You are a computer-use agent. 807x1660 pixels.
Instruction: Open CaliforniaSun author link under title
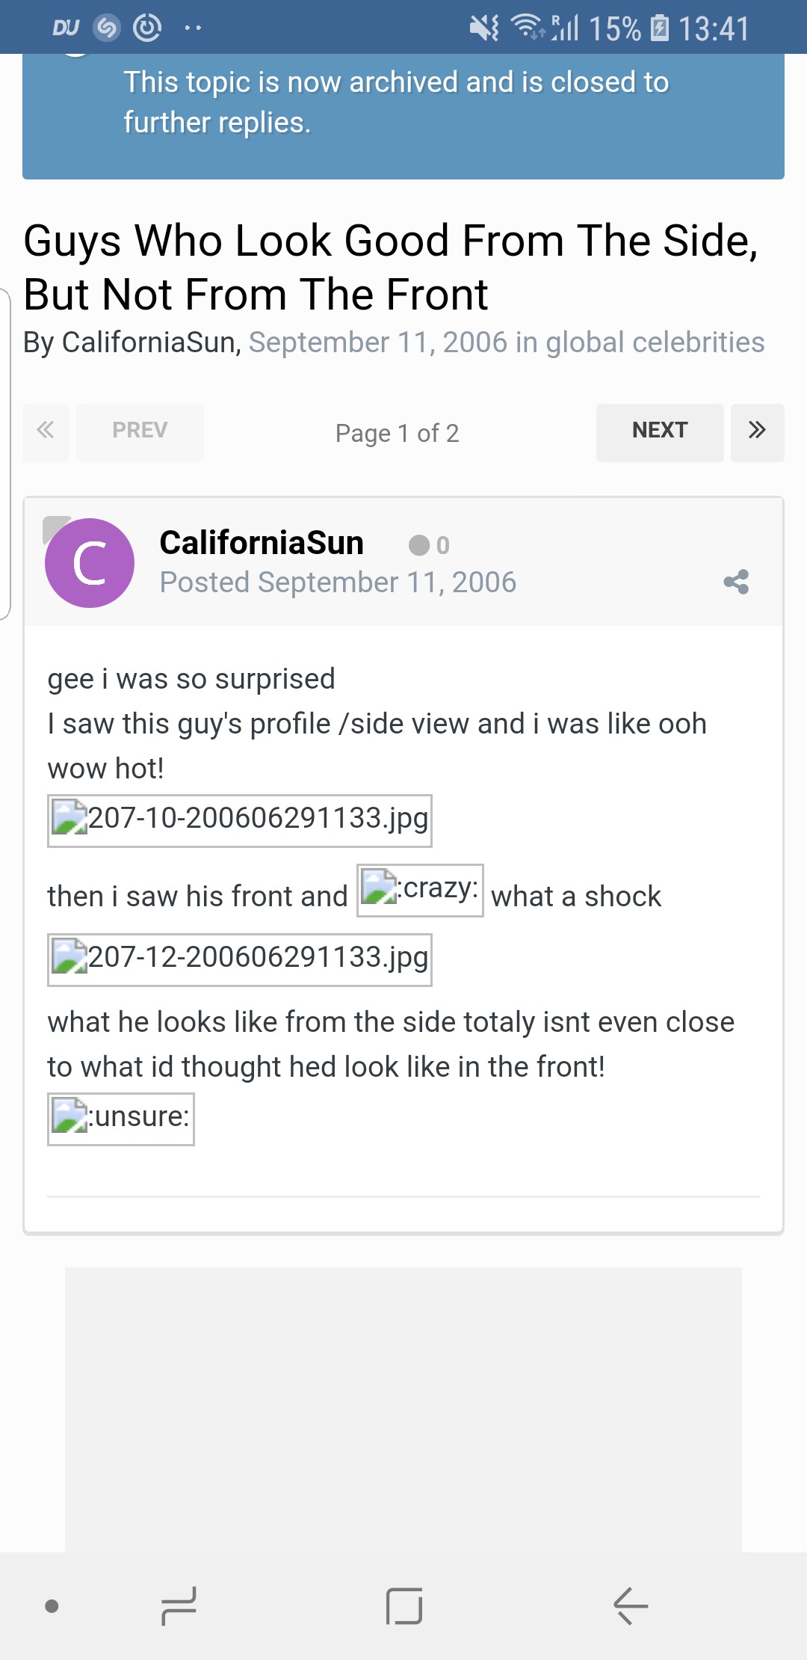coord(149,342)
